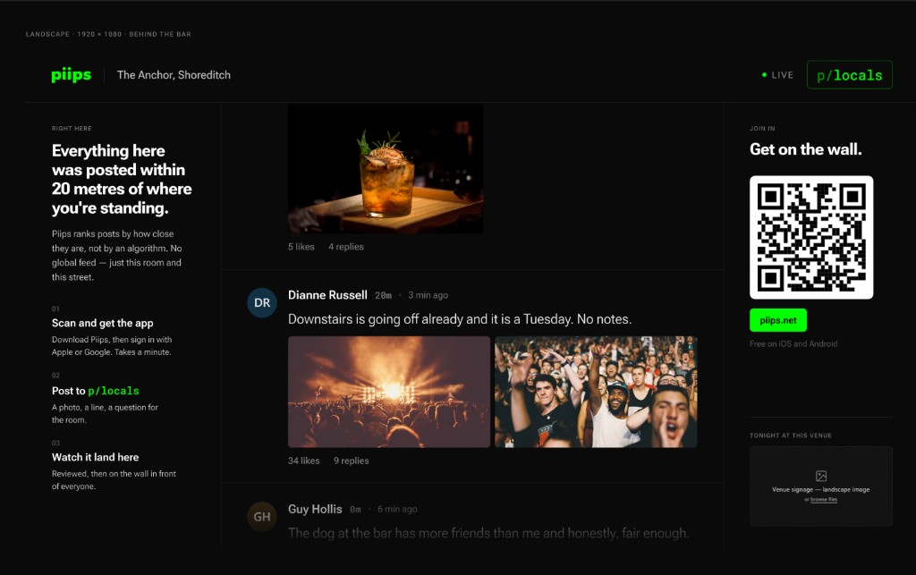Screen dimensions: 916x575
Task: Click '6 min ago' timestamp
Action: [x=397, y=509]
